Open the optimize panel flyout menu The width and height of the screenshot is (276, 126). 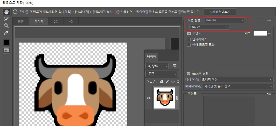[269, 20]
